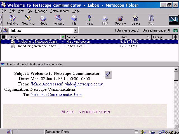Toggle read marker on In-box Direct message
The width and height of the screenshot is (179, 134).
(x=63, y=46)
